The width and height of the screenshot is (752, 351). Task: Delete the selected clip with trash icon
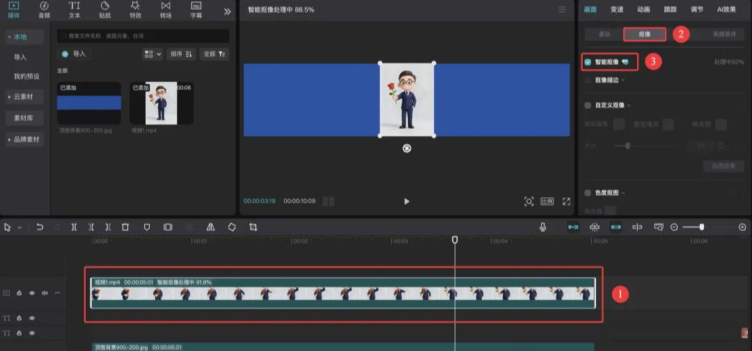(x=125, y=227)
